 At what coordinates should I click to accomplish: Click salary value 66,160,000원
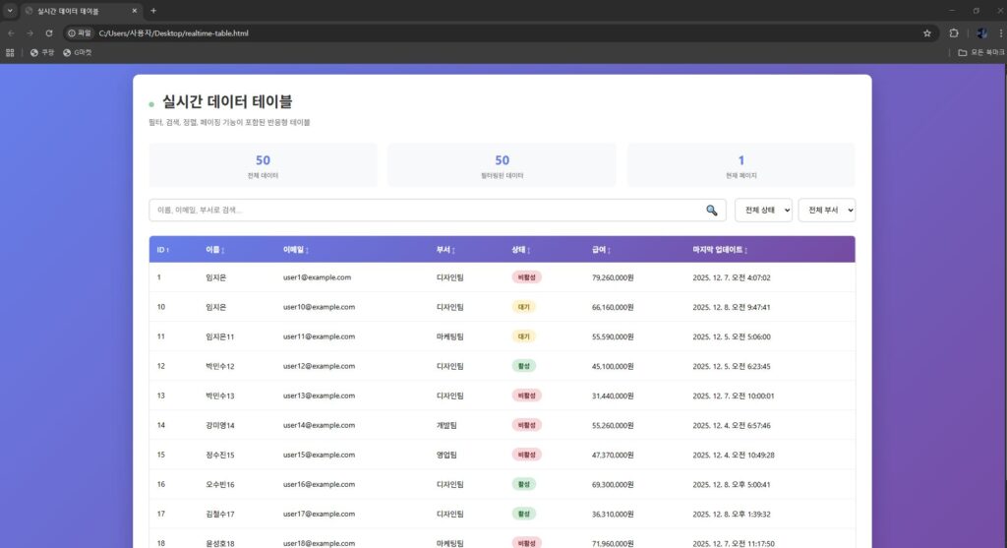(x=613, y=307)
